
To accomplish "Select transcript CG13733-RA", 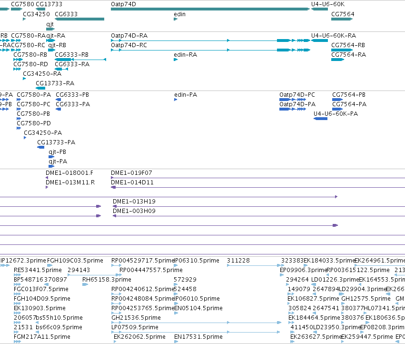I will click(40, 88).
